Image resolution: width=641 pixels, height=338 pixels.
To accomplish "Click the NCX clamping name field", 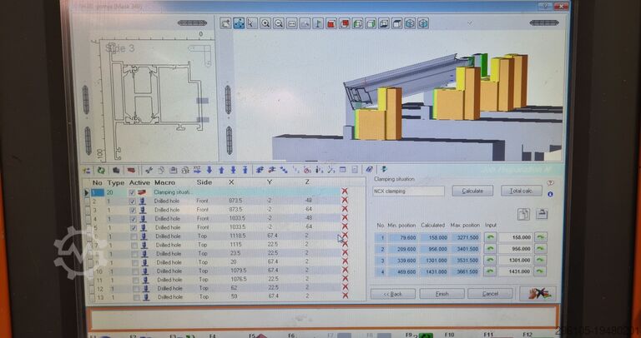I will point(408,191).
